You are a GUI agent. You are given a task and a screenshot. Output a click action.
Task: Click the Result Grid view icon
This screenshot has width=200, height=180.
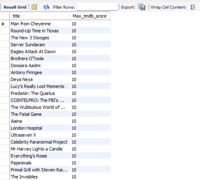tap(34, 7)
